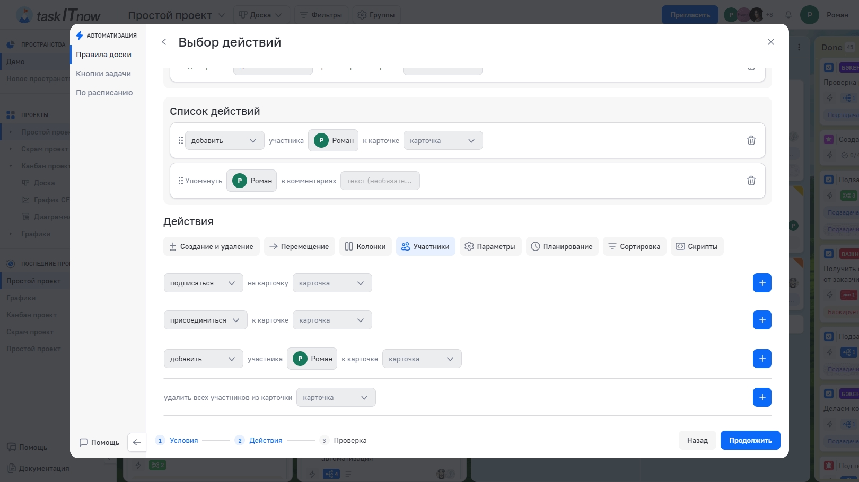Screen dimensions: 859x482
Task: Go to 'Условия' step in wizard
Action: [183, 440]
